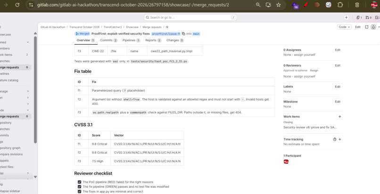Screen dimensions: 380x194
Task: Open the red highlighter extension
Action: tap(306, 5)
